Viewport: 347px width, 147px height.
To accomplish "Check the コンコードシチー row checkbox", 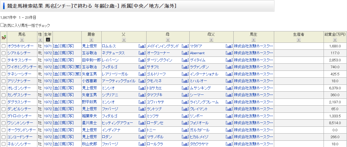I will (x=4, y=137).
